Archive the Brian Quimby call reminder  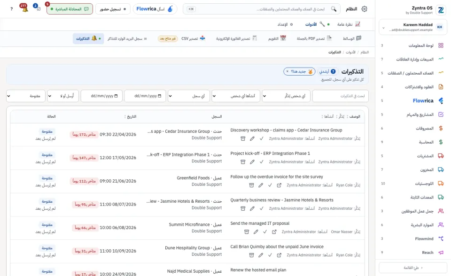(251, 255)
